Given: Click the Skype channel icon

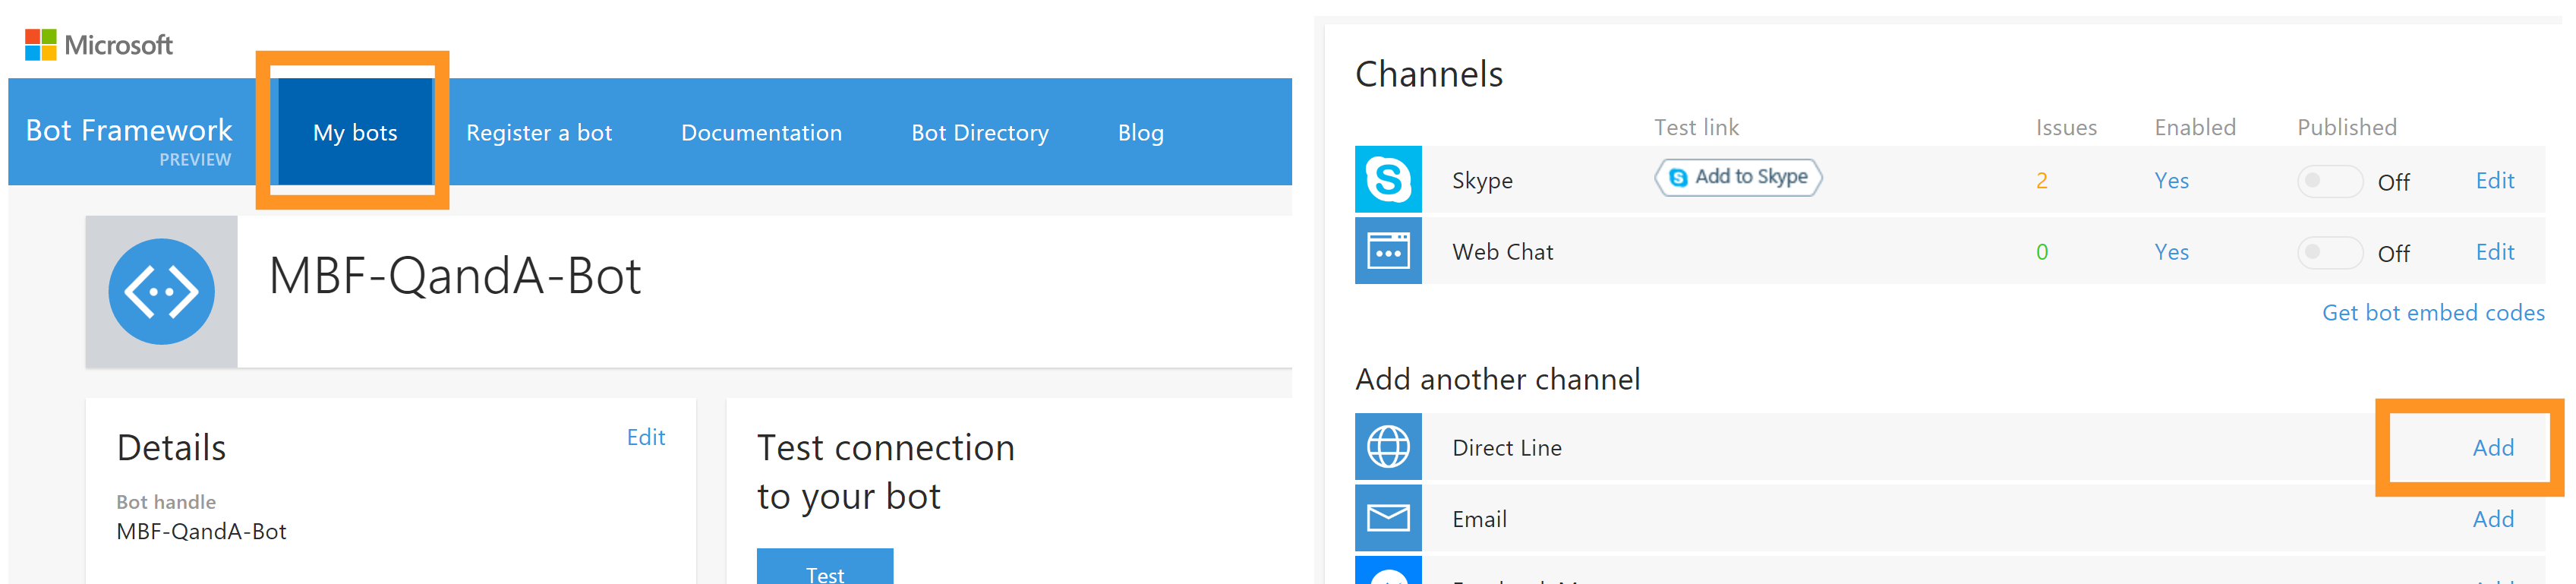Looking at the screenshot, I should (1388, 180).
